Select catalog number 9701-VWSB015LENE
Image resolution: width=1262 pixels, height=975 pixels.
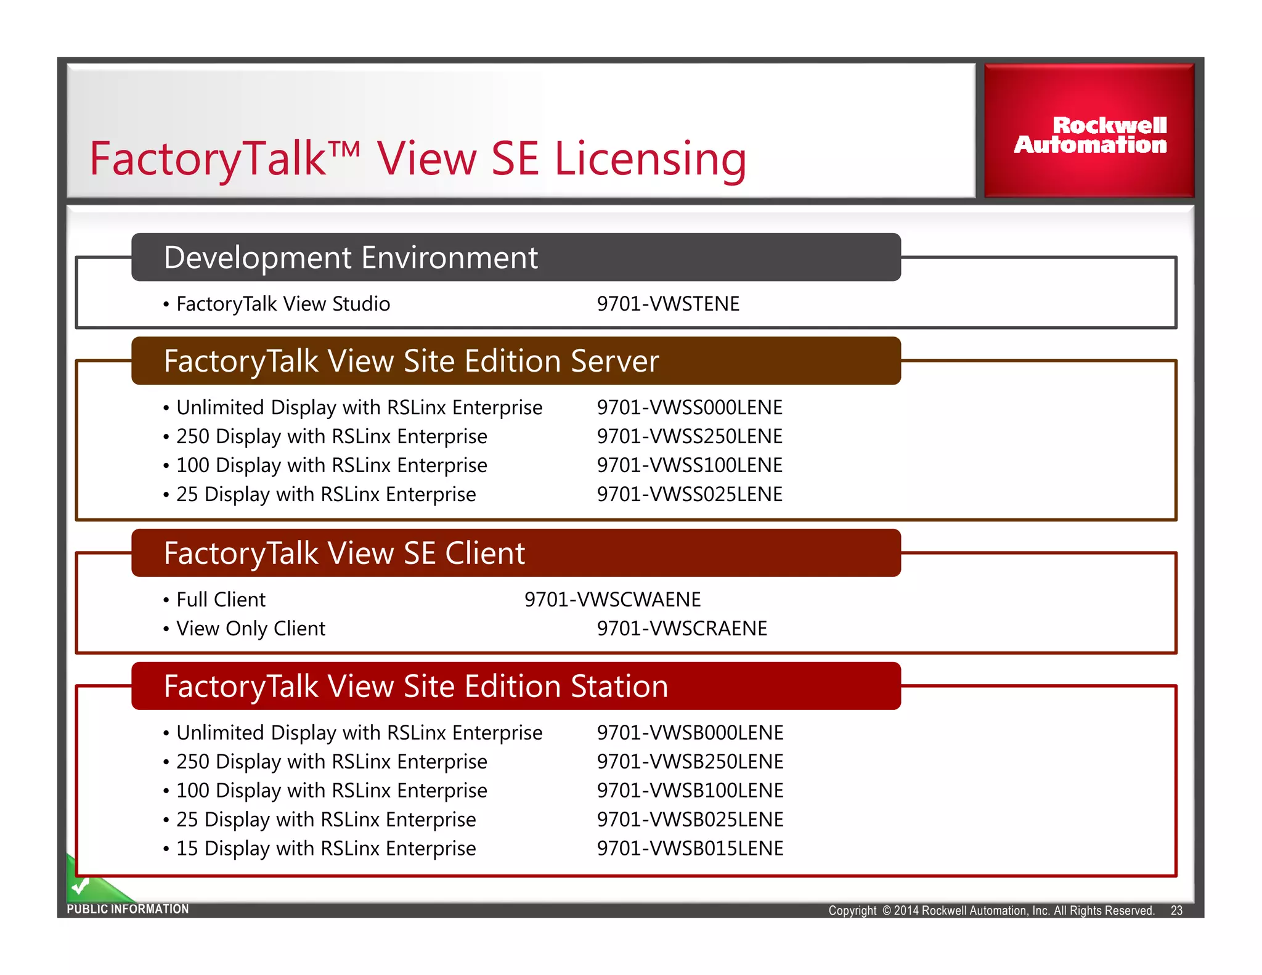click(690, 849)
